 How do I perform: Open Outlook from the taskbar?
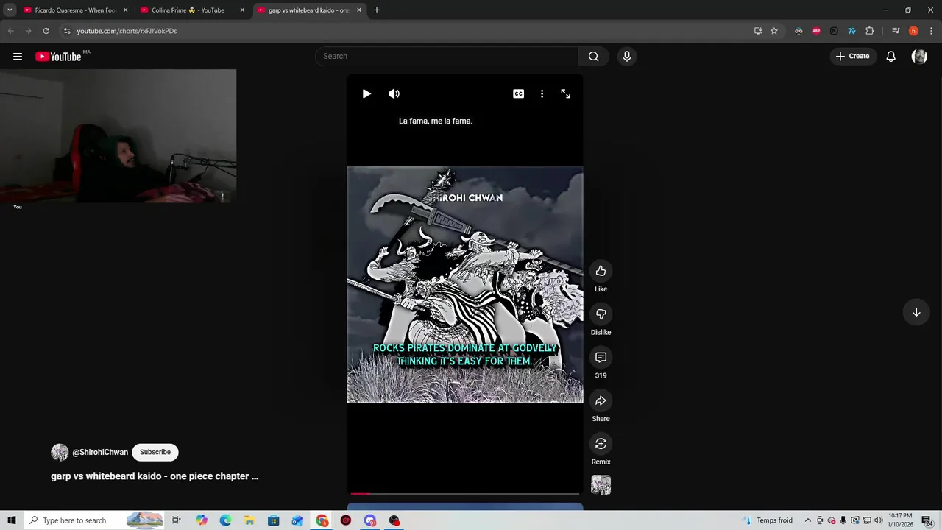pos(297,520)
